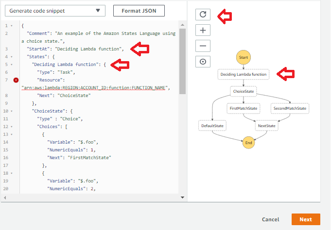
Task: Fold the Choices array at line 12
Action: tap(12, 126)
